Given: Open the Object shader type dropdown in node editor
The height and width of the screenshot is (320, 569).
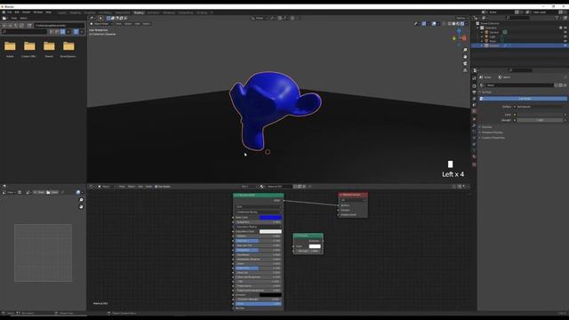Looking at the screenshot, I should click(x=106, y=187).
